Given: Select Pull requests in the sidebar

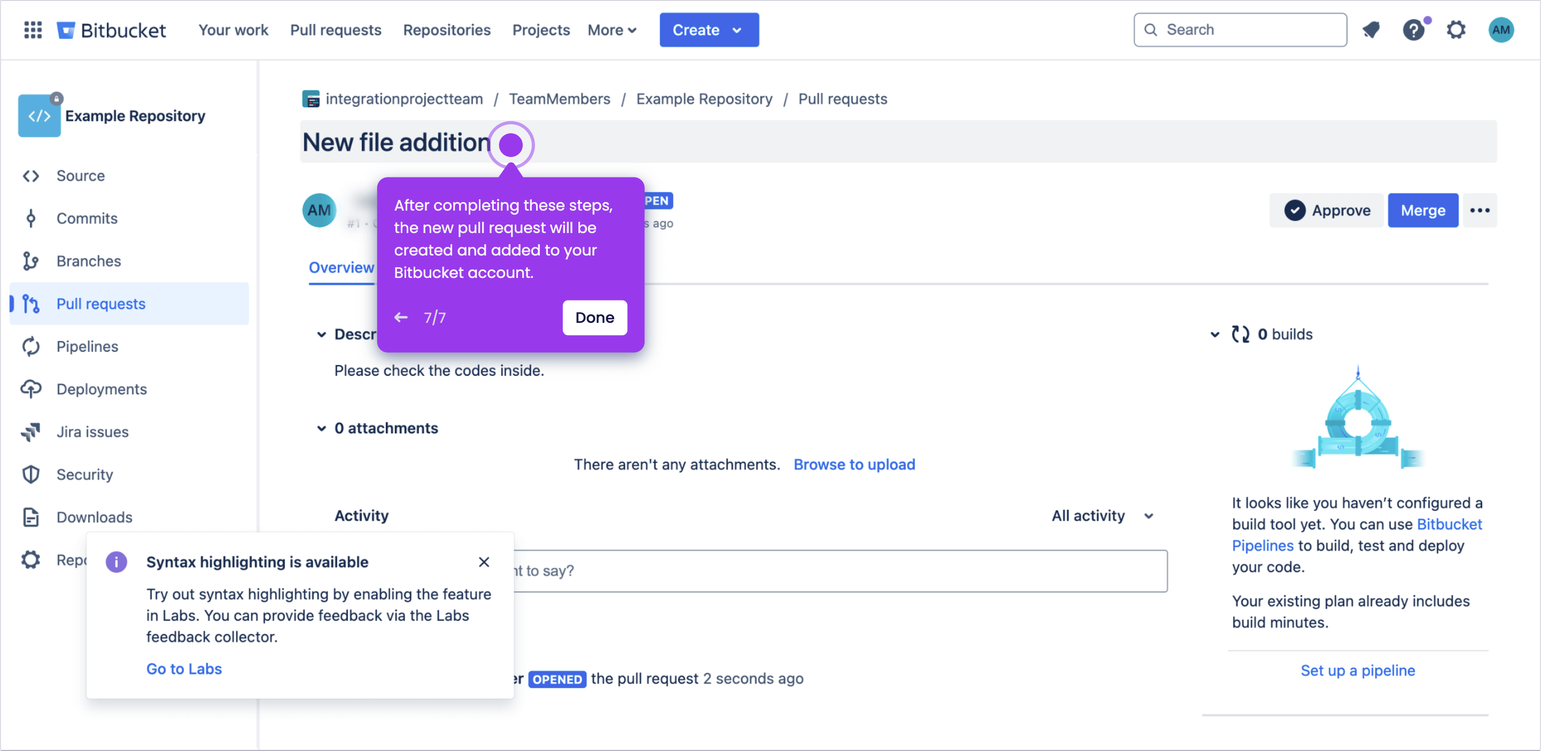Looking at the screenshot, I should coord(129,304).
